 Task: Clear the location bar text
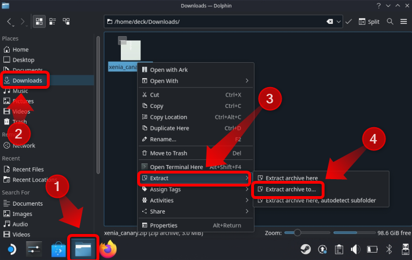[x=330, y=21]
